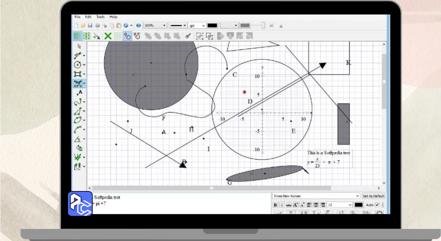Toggle the highlighted snap-to-points button
441x241 pixels.
pos(127,35)
